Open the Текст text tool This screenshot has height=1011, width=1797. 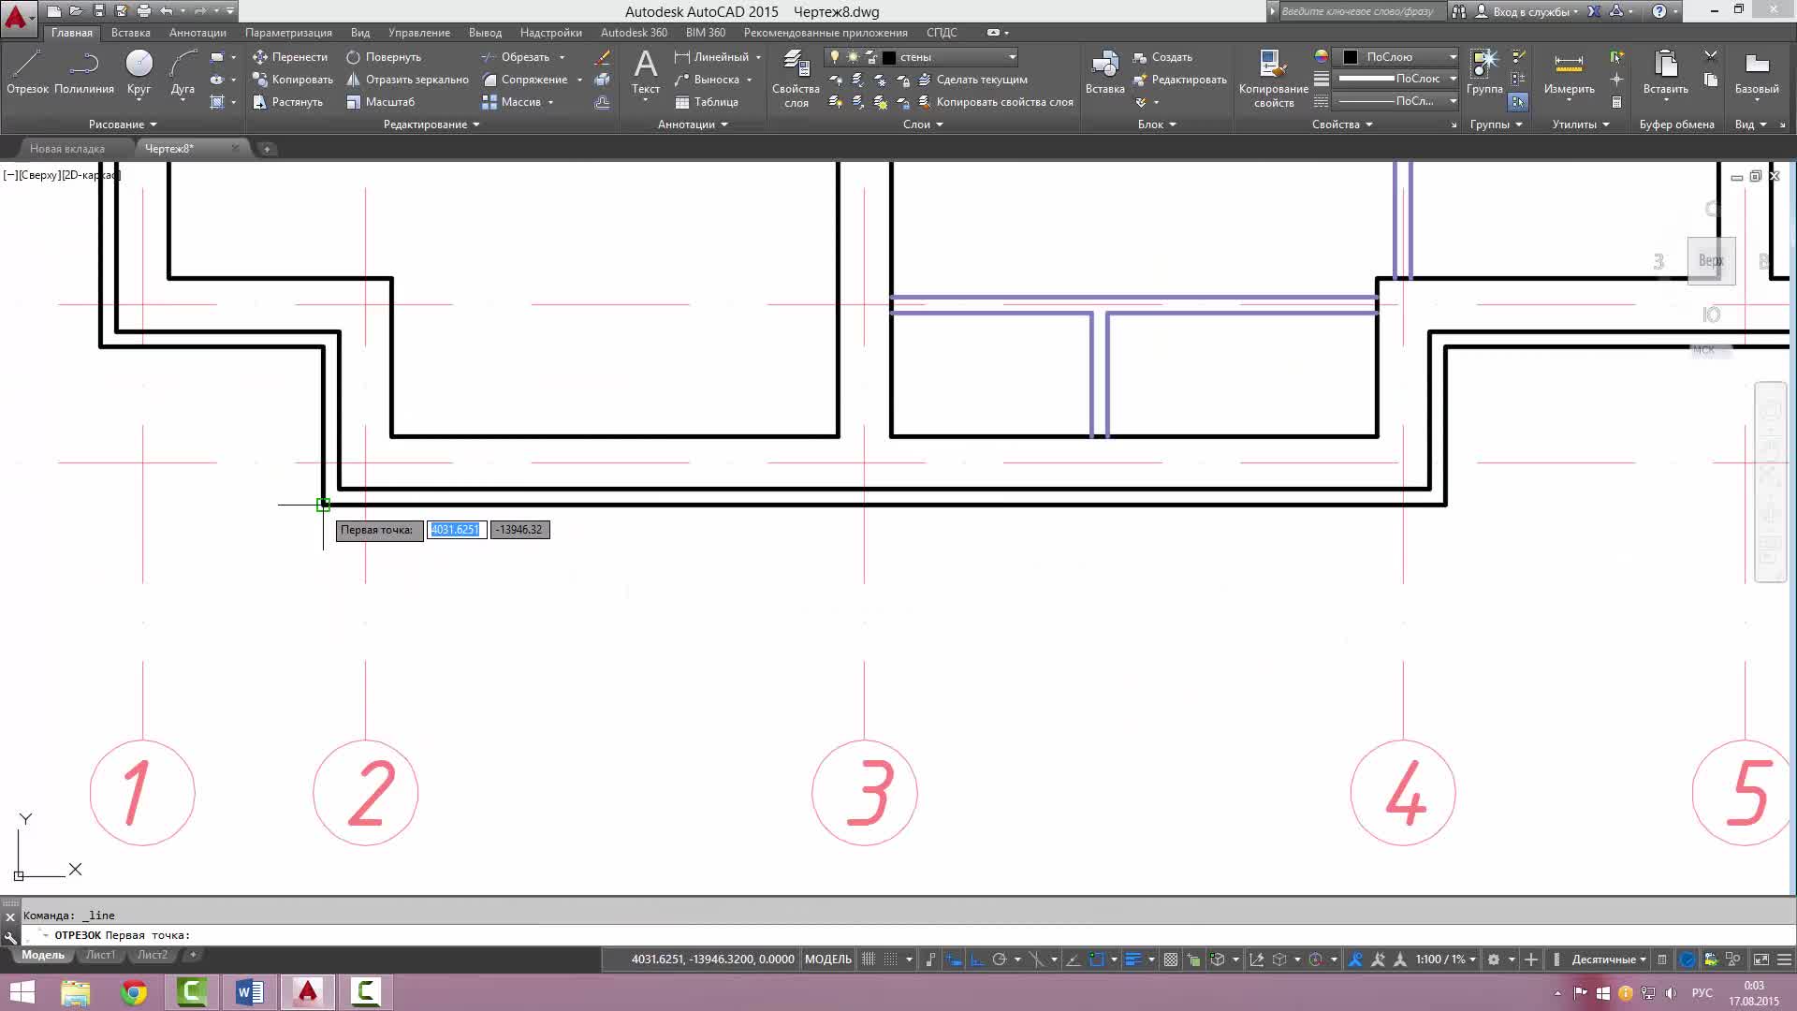pyautogui.click(x=645, y=73)
